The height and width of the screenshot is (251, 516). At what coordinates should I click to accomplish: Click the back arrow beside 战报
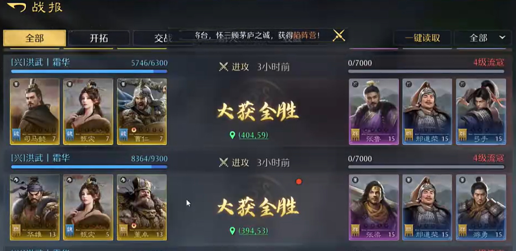tap(16, 7)
